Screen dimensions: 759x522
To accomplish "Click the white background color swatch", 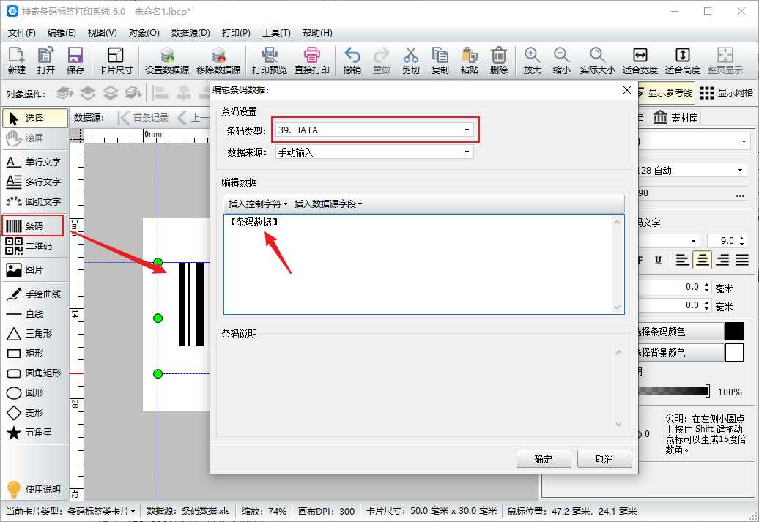I will (x=734, y=353).
